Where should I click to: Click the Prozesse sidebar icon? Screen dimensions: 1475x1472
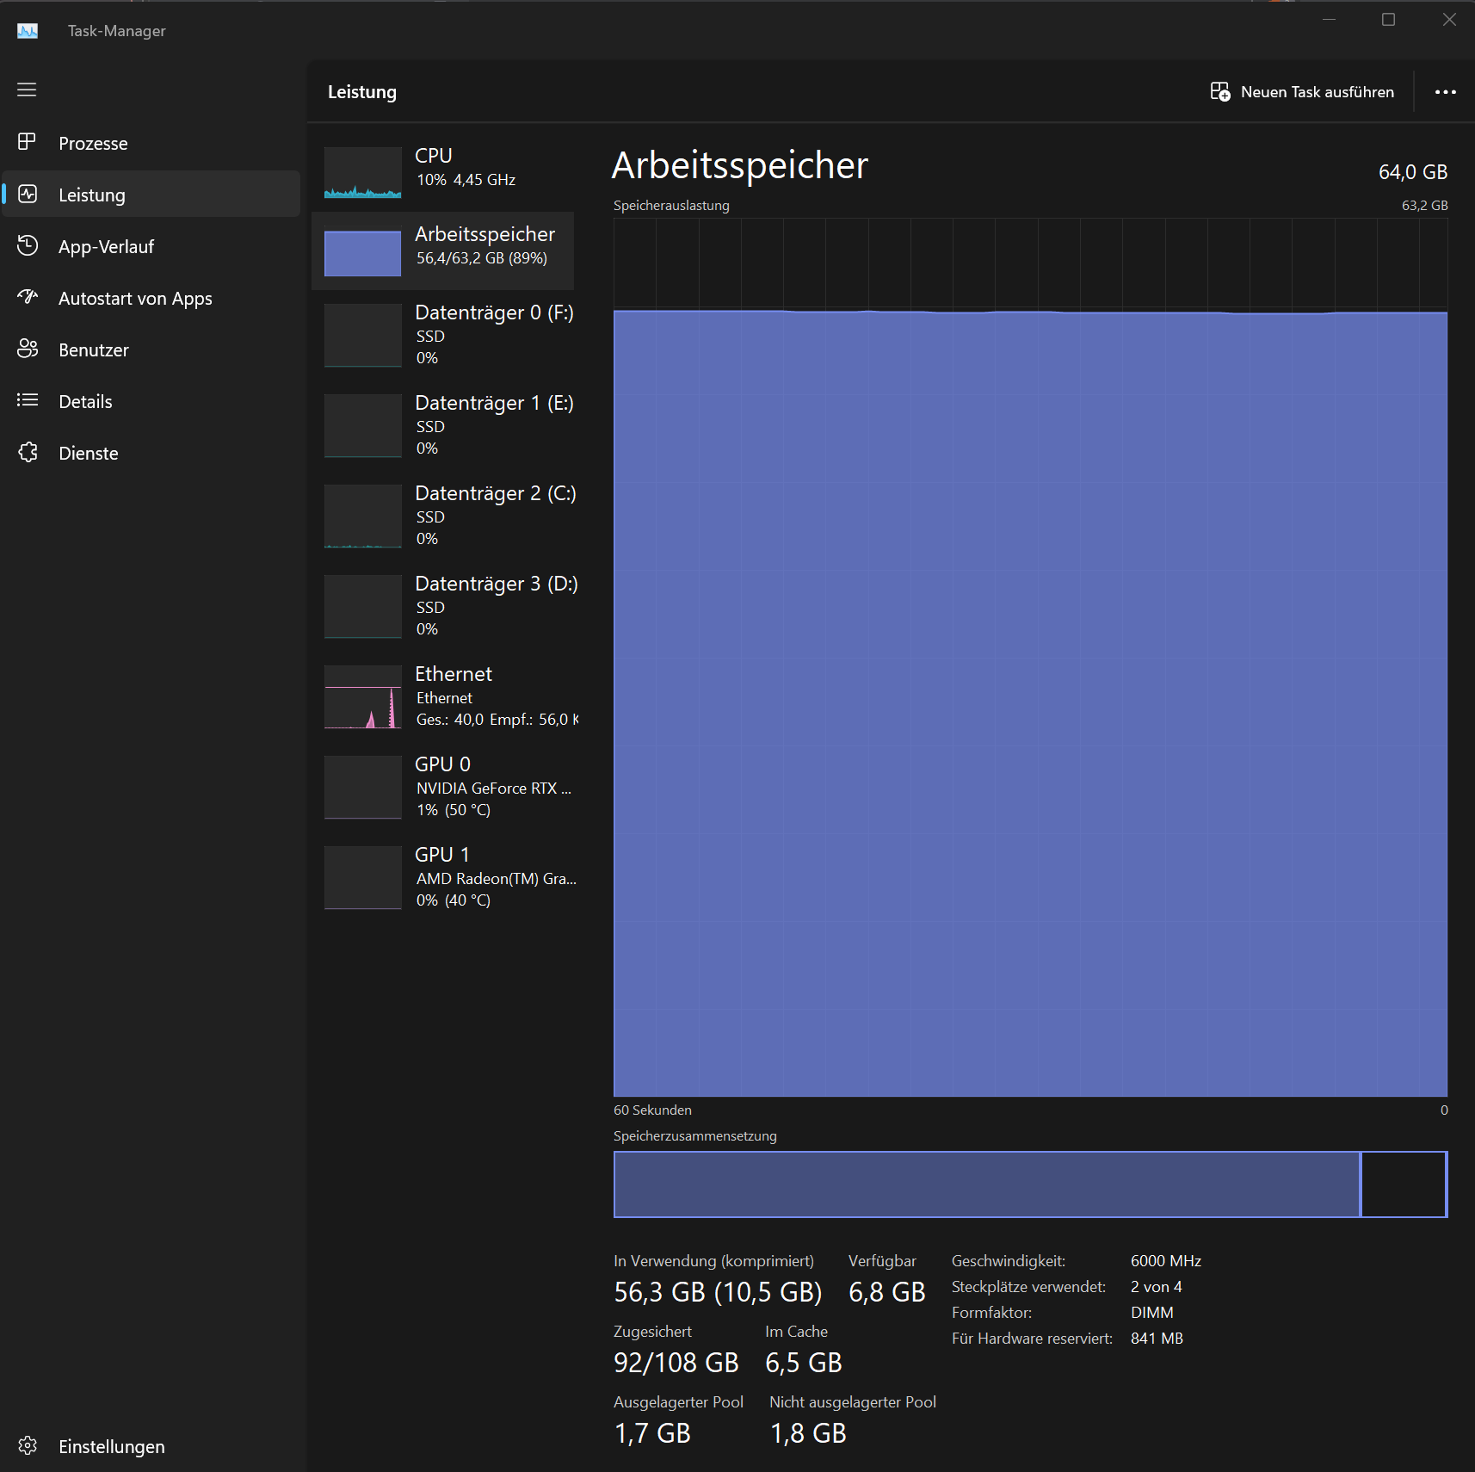tap(27, 142)
